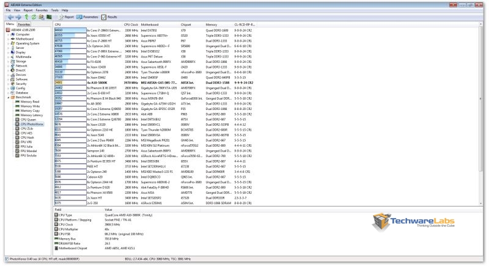Select the CPU Queen benchmark
The width and height of the screenshot is (489, 267).
[x=28, y=120]
